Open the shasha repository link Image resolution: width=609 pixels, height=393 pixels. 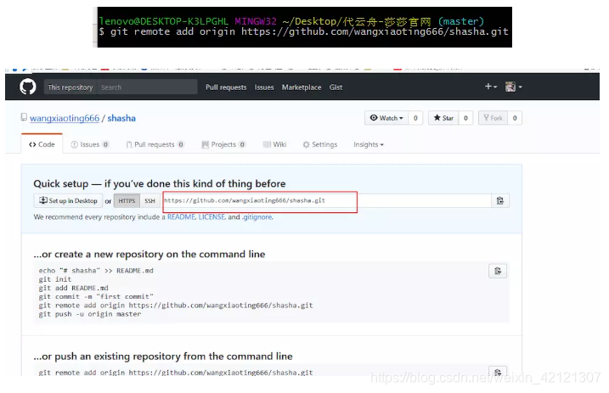tap(121, 118)
